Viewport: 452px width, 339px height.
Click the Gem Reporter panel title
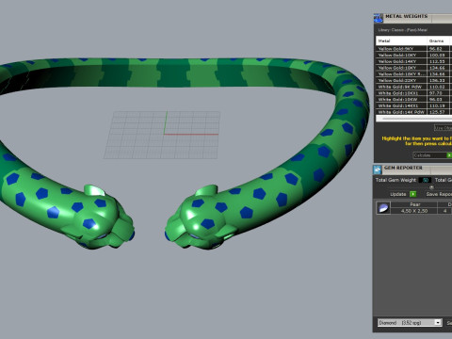(x=403, y=168)
